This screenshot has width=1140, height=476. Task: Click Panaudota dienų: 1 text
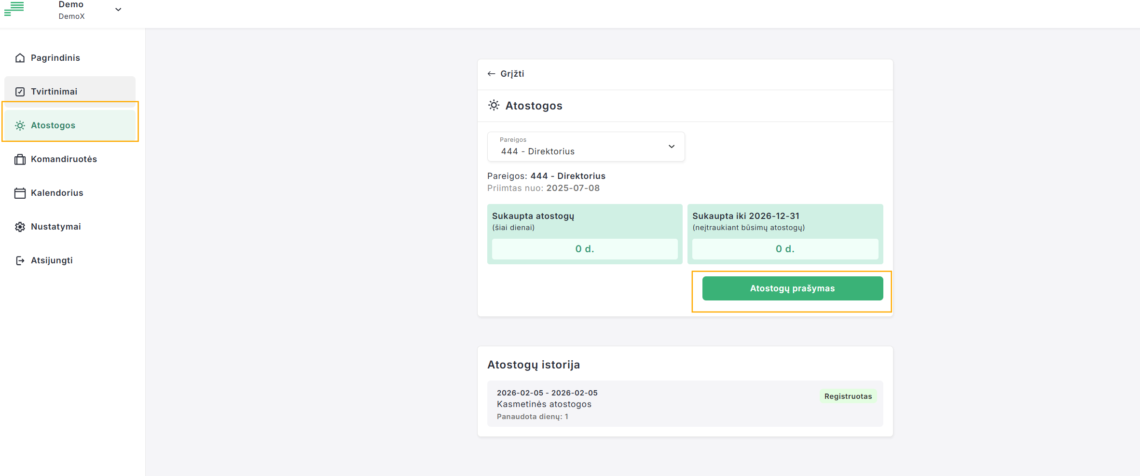533,417
